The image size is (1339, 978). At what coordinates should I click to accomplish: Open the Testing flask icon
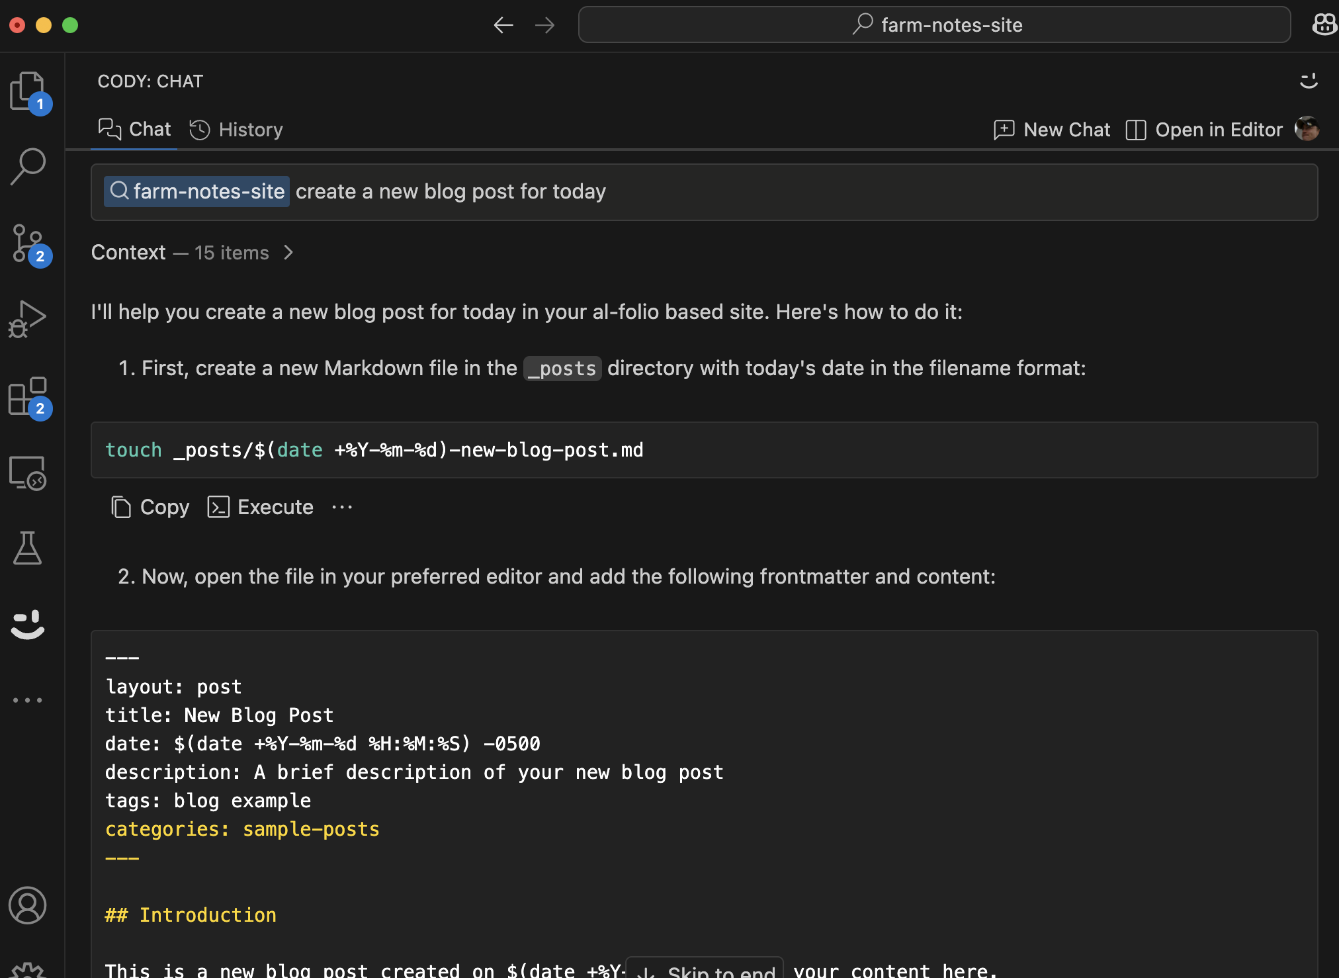click(x=28, y=548)
